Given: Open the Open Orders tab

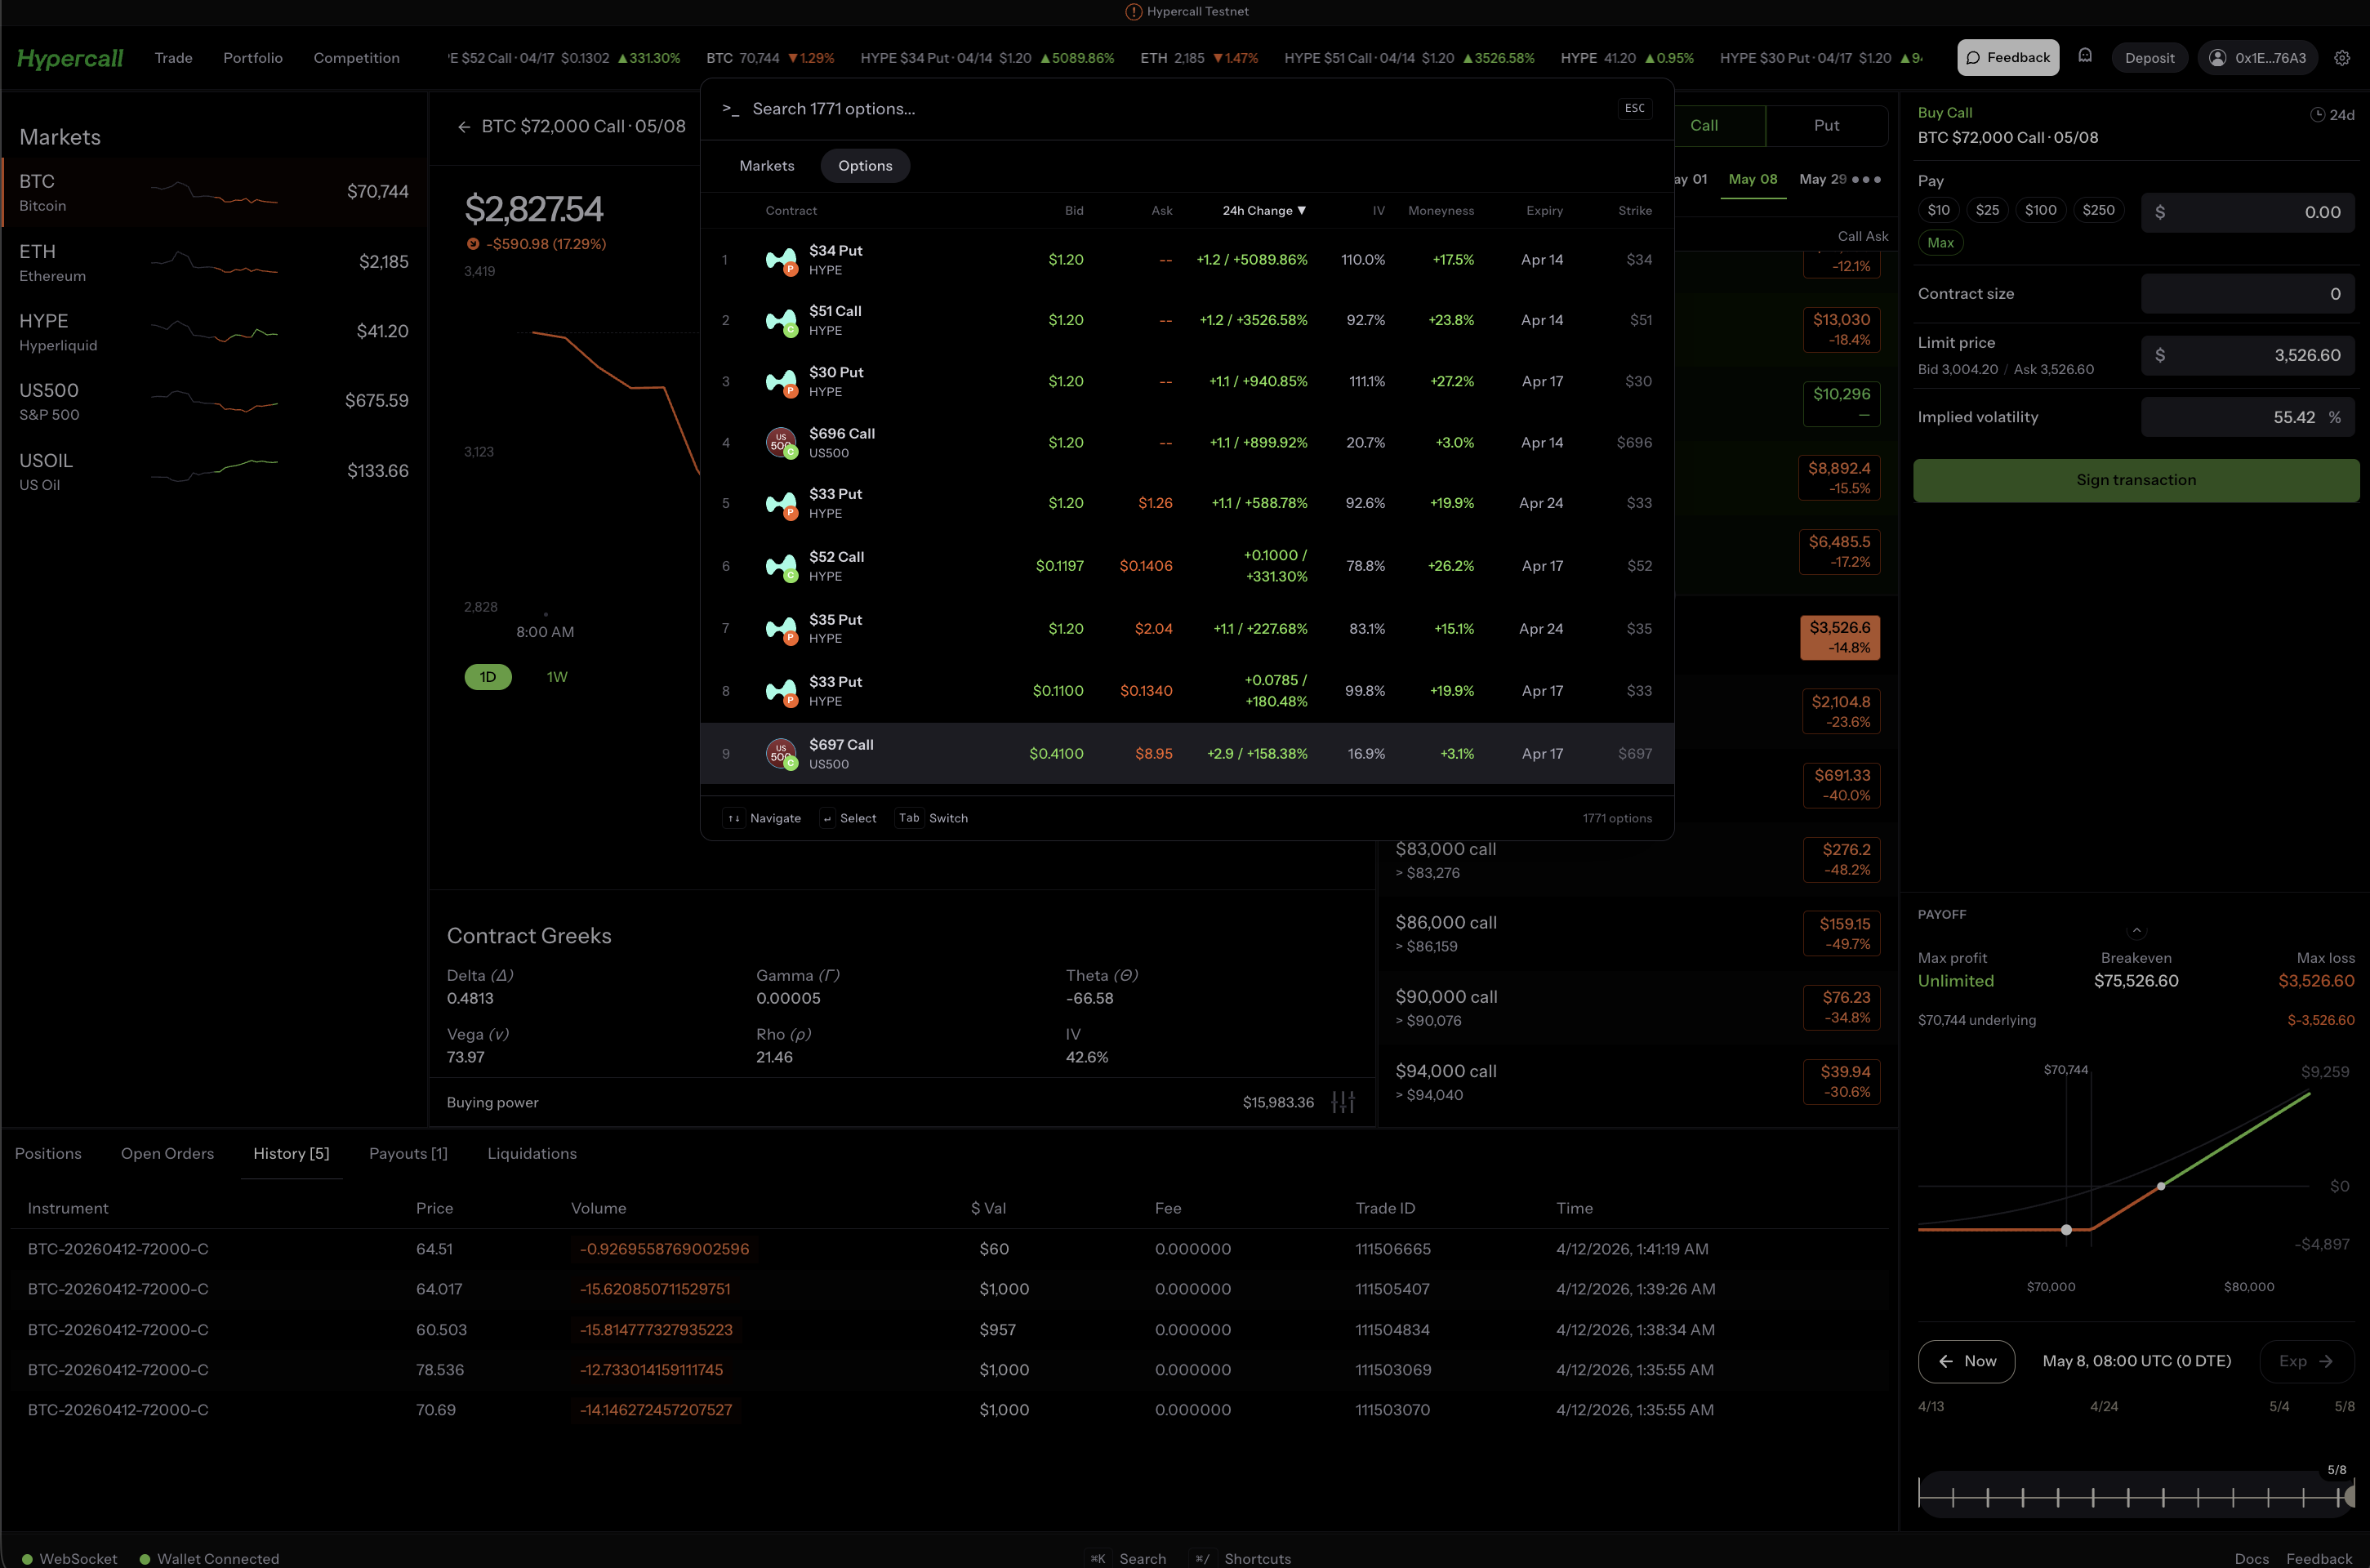Looking at the screenshot, I should 167,1153.
